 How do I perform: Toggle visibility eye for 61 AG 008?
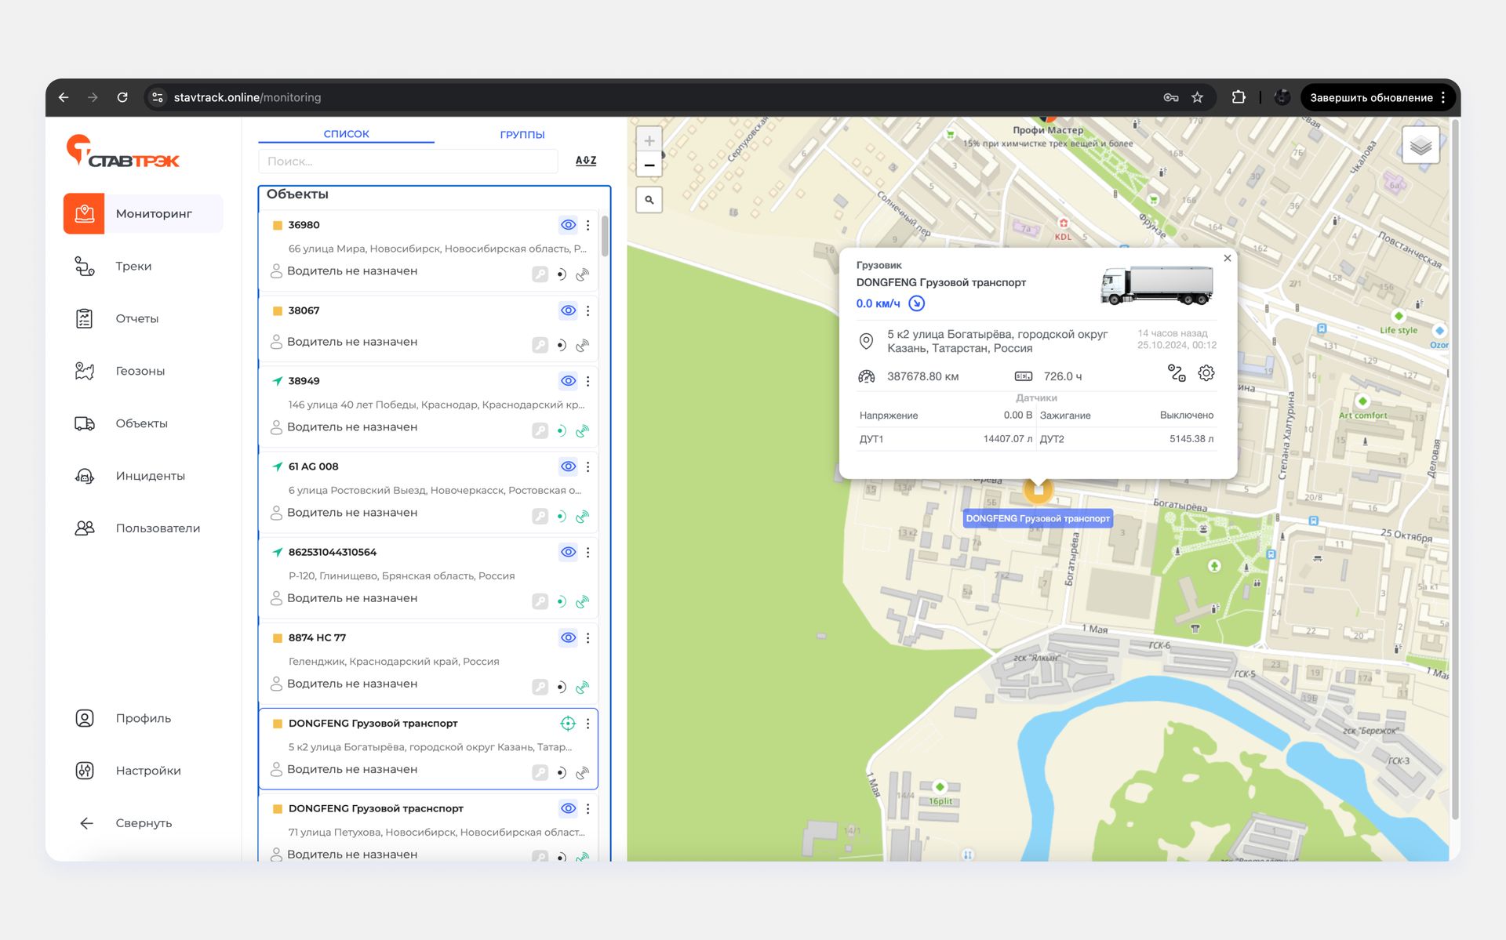(x=568, y=466)
